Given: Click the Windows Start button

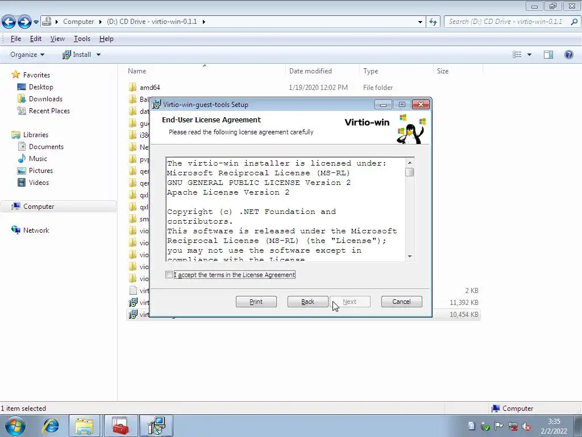Looking at the screenshot, I should click(15, 426).
